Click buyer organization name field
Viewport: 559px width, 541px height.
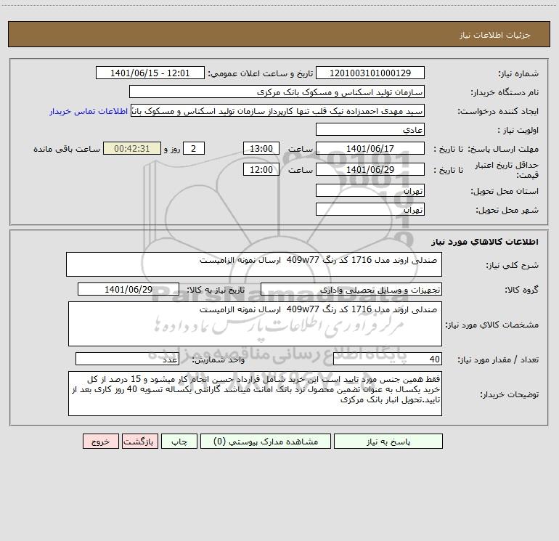pyautogui.click(x=277, y=91)
